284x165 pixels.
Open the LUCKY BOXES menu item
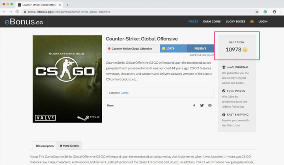235,22
